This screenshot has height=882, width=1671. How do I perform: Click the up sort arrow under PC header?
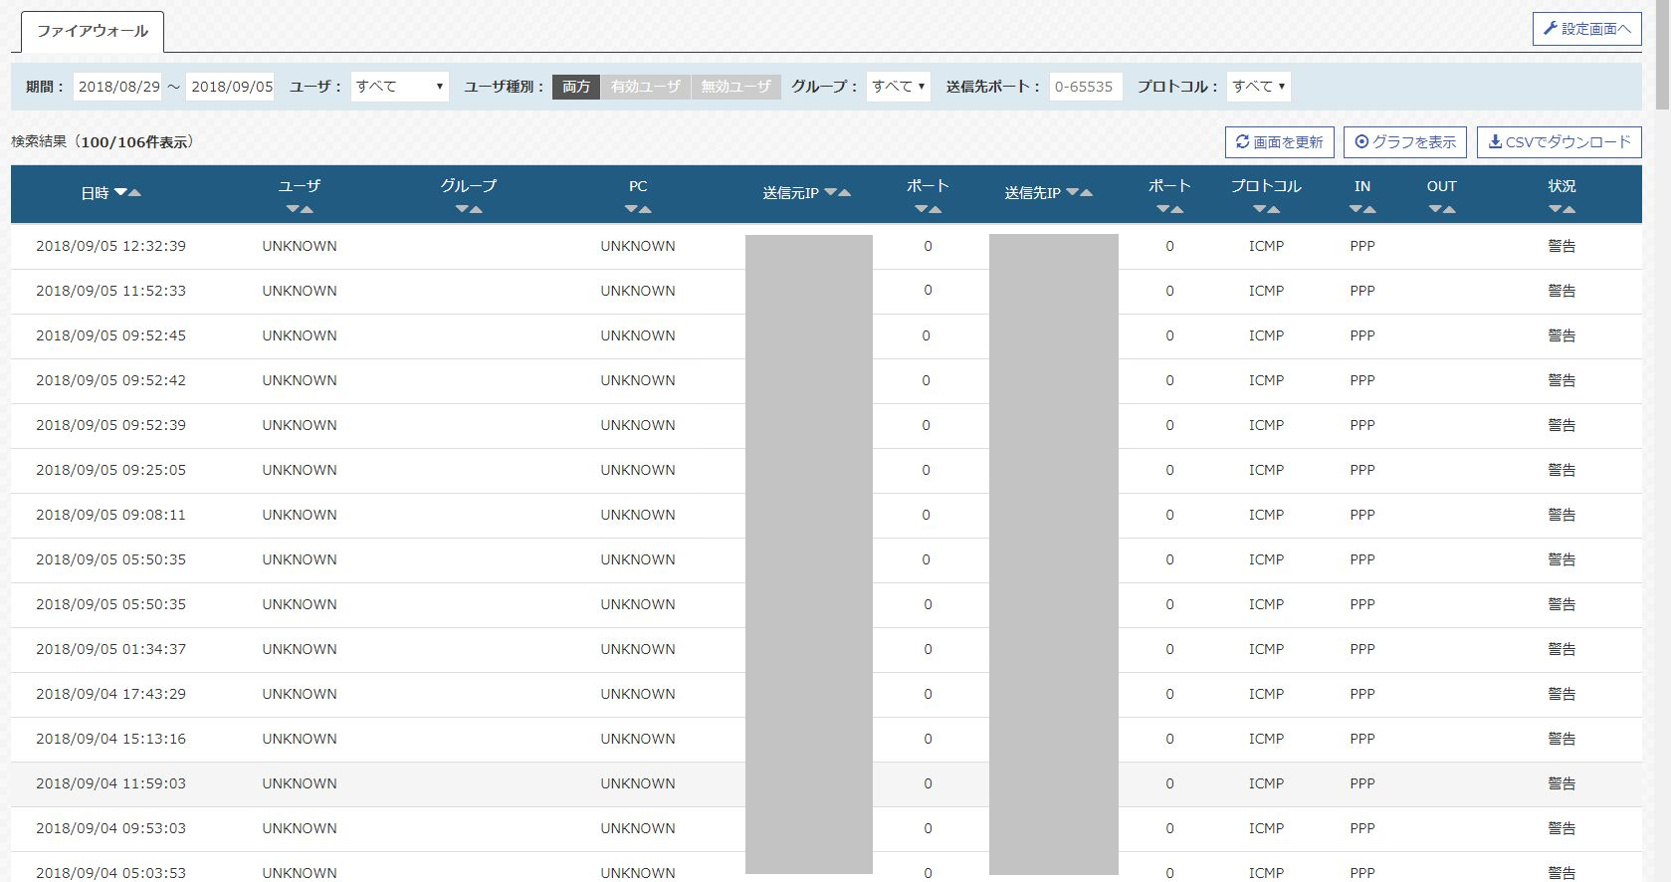coord(645,210)
